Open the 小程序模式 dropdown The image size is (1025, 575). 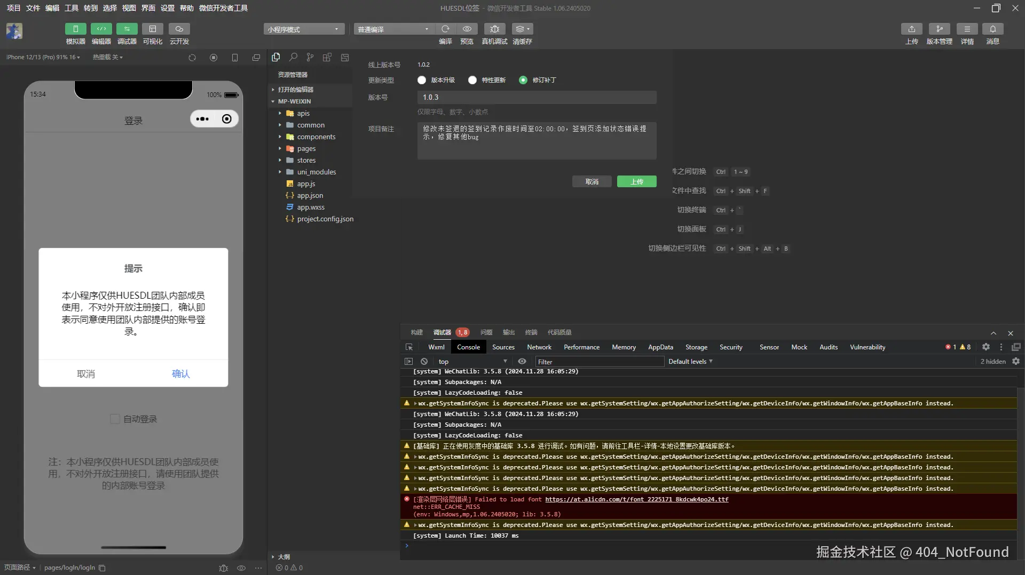point(303,29)
